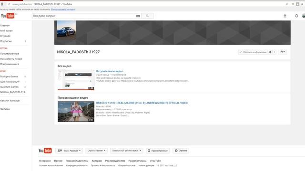Click the Braccio 16100 channel name link
This screenshot has width=305, height=171.
point(103,106)
